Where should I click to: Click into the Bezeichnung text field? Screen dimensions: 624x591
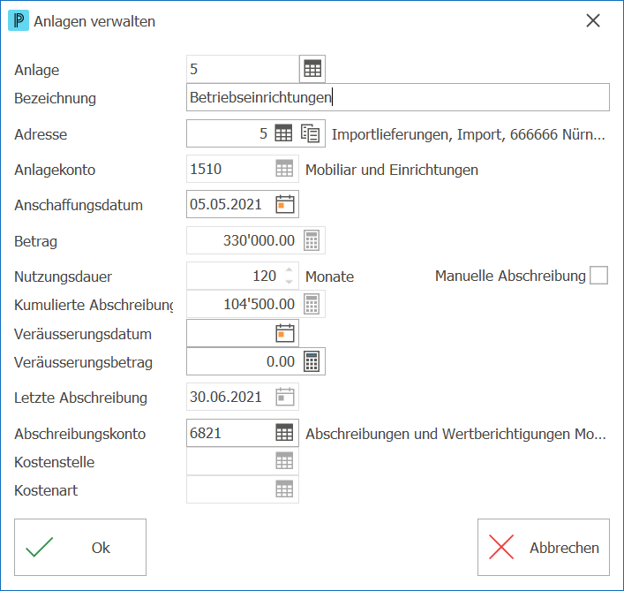(397, 97)
